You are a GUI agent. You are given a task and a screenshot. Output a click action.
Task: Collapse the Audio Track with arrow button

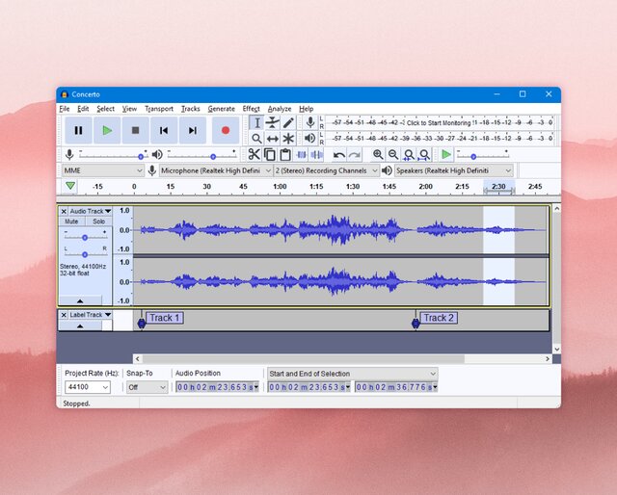pyautogui.click(x=80, y=300)
